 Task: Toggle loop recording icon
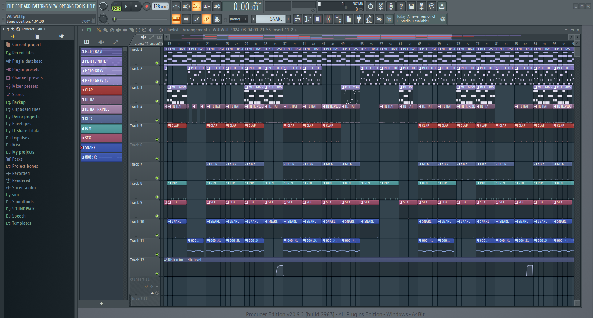(x=217, y=6)
